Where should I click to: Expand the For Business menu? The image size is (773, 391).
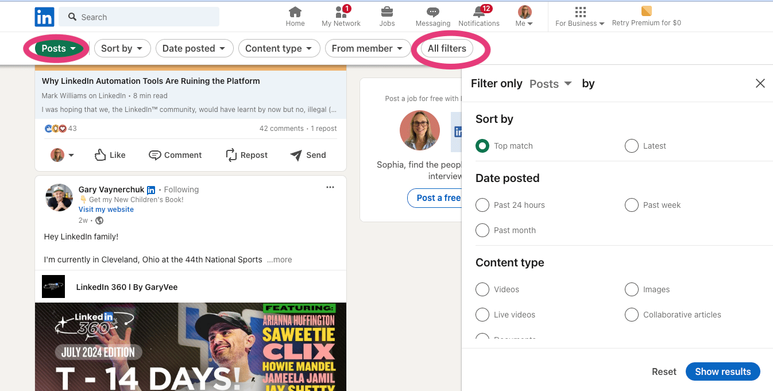point(580,24)
